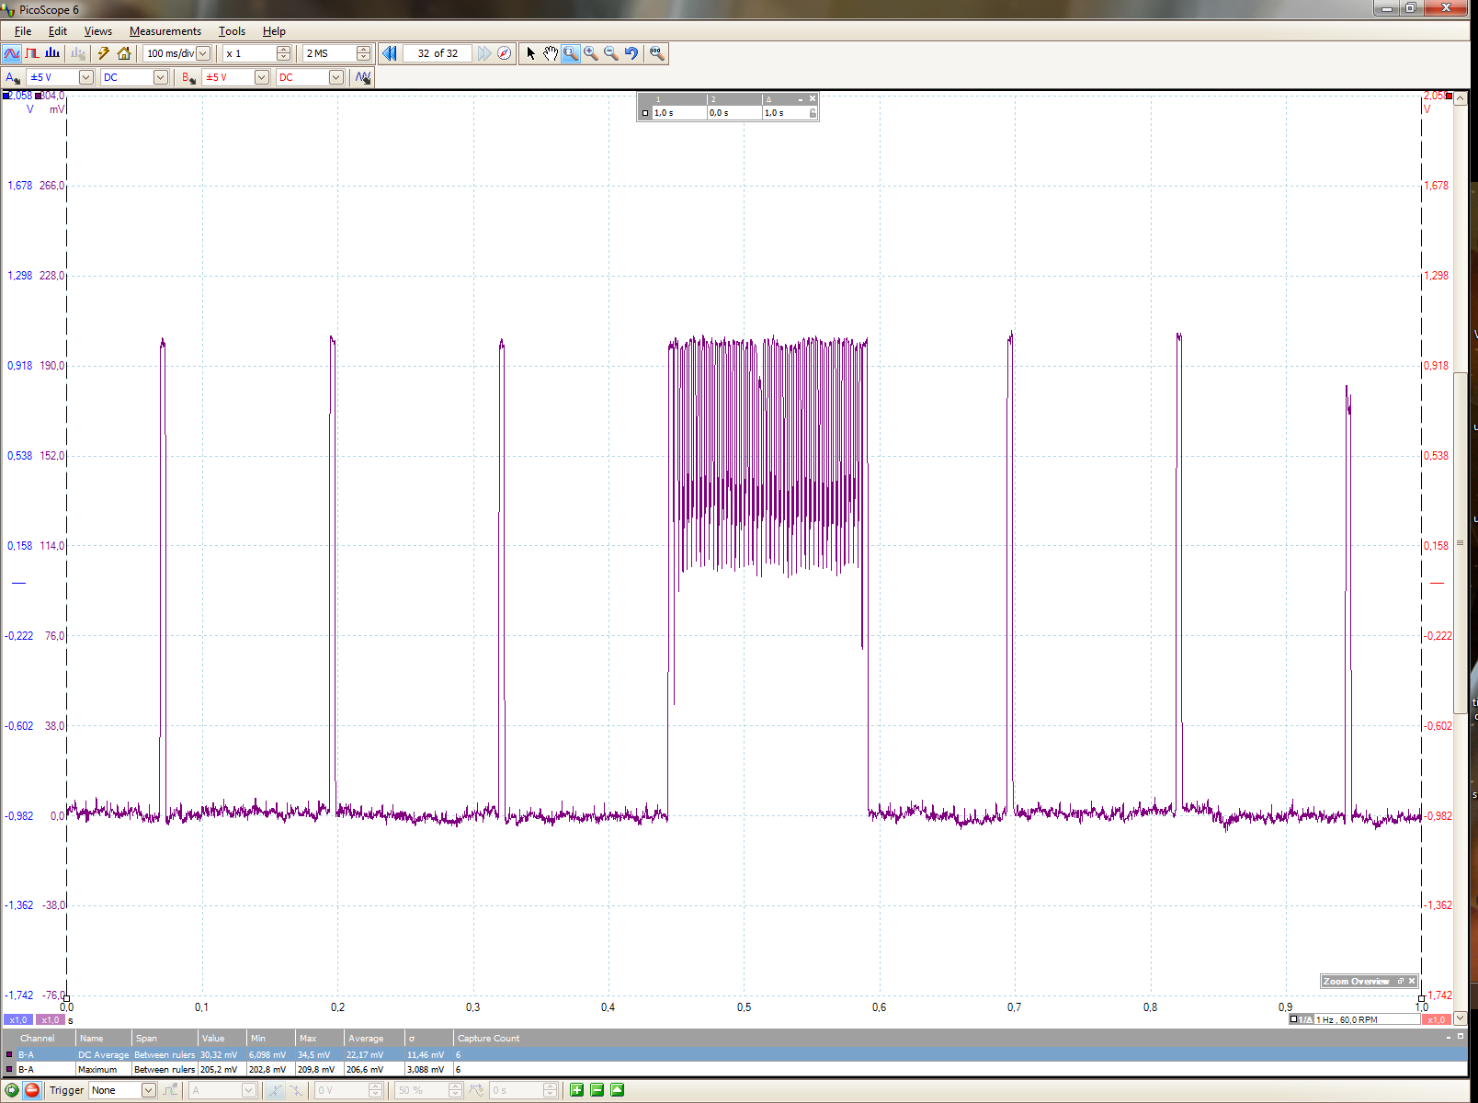Viewport: 1478px width, 1103px height.
Task: Increase horizontal zoom factor x 1 spinner
Action: pyautogui.click(x=283, y=50)
